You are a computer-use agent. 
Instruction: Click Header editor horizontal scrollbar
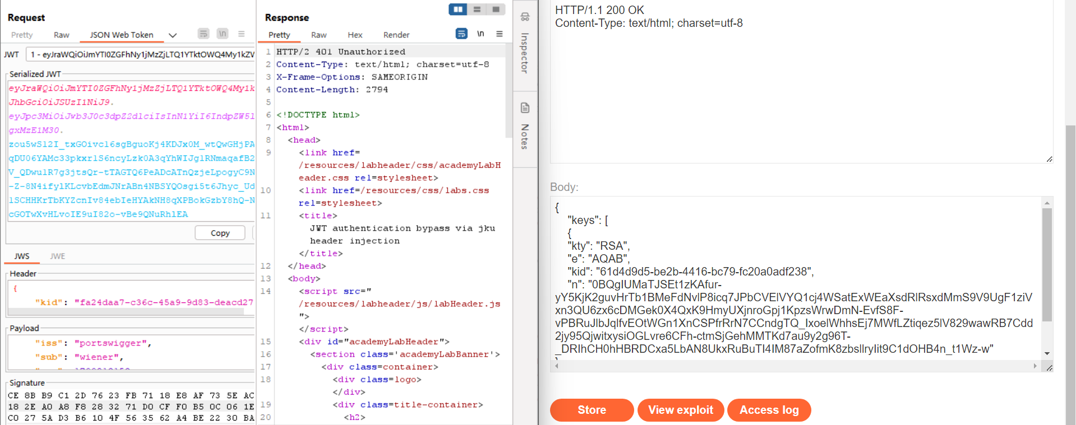[x=126, y=311]
